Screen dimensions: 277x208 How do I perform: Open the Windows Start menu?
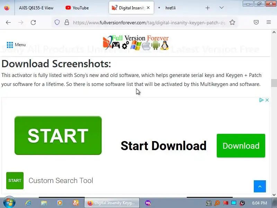[9, 203]
